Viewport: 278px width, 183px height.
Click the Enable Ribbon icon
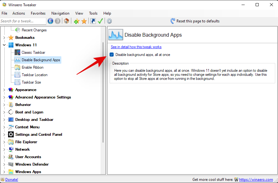click(17, 67)
